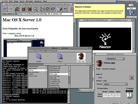
Task: Click the calendar date icon under Changed
Action: [129, 95]
